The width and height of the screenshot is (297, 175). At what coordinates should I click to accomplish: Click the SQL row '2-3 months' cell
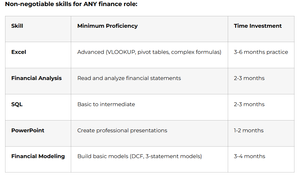[x=249, y=105]
